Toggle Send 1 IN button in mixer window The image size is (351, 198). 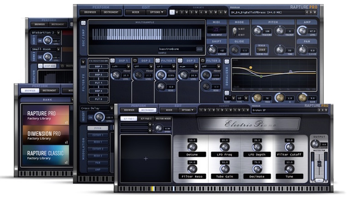click(x=40, y=41)
